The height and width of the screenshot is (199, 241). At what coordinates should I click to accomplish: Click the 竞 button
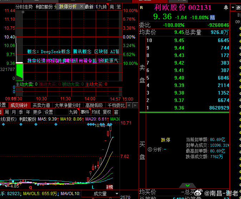[x=112, y=7]
